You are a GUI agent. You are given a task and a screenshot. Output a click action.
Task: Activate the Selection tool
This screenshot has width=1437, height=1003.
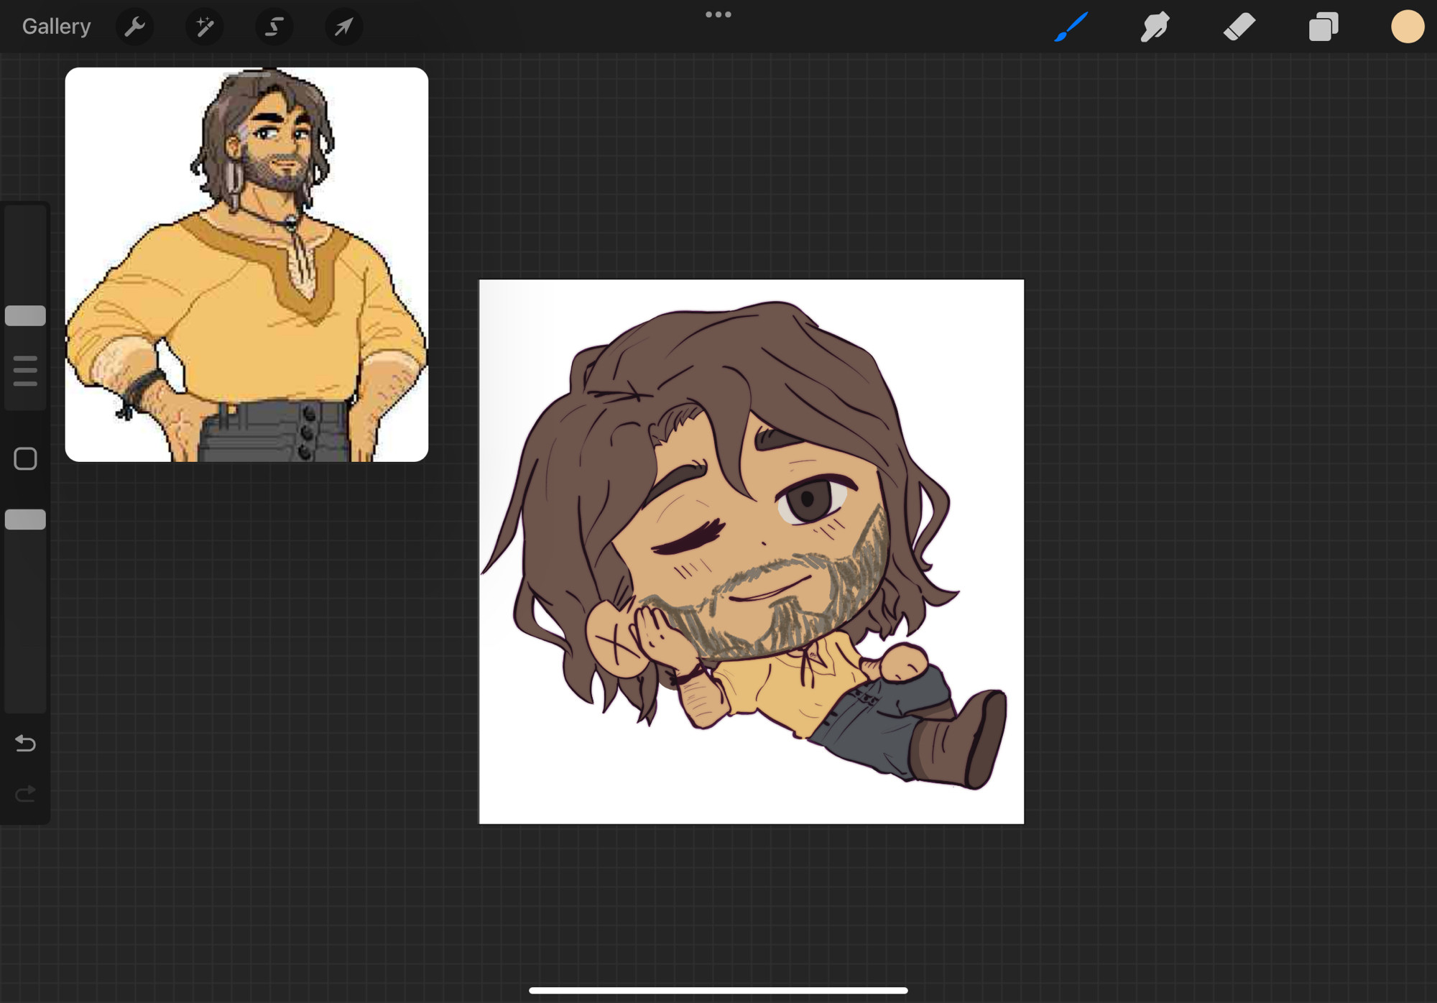point(274,27)
